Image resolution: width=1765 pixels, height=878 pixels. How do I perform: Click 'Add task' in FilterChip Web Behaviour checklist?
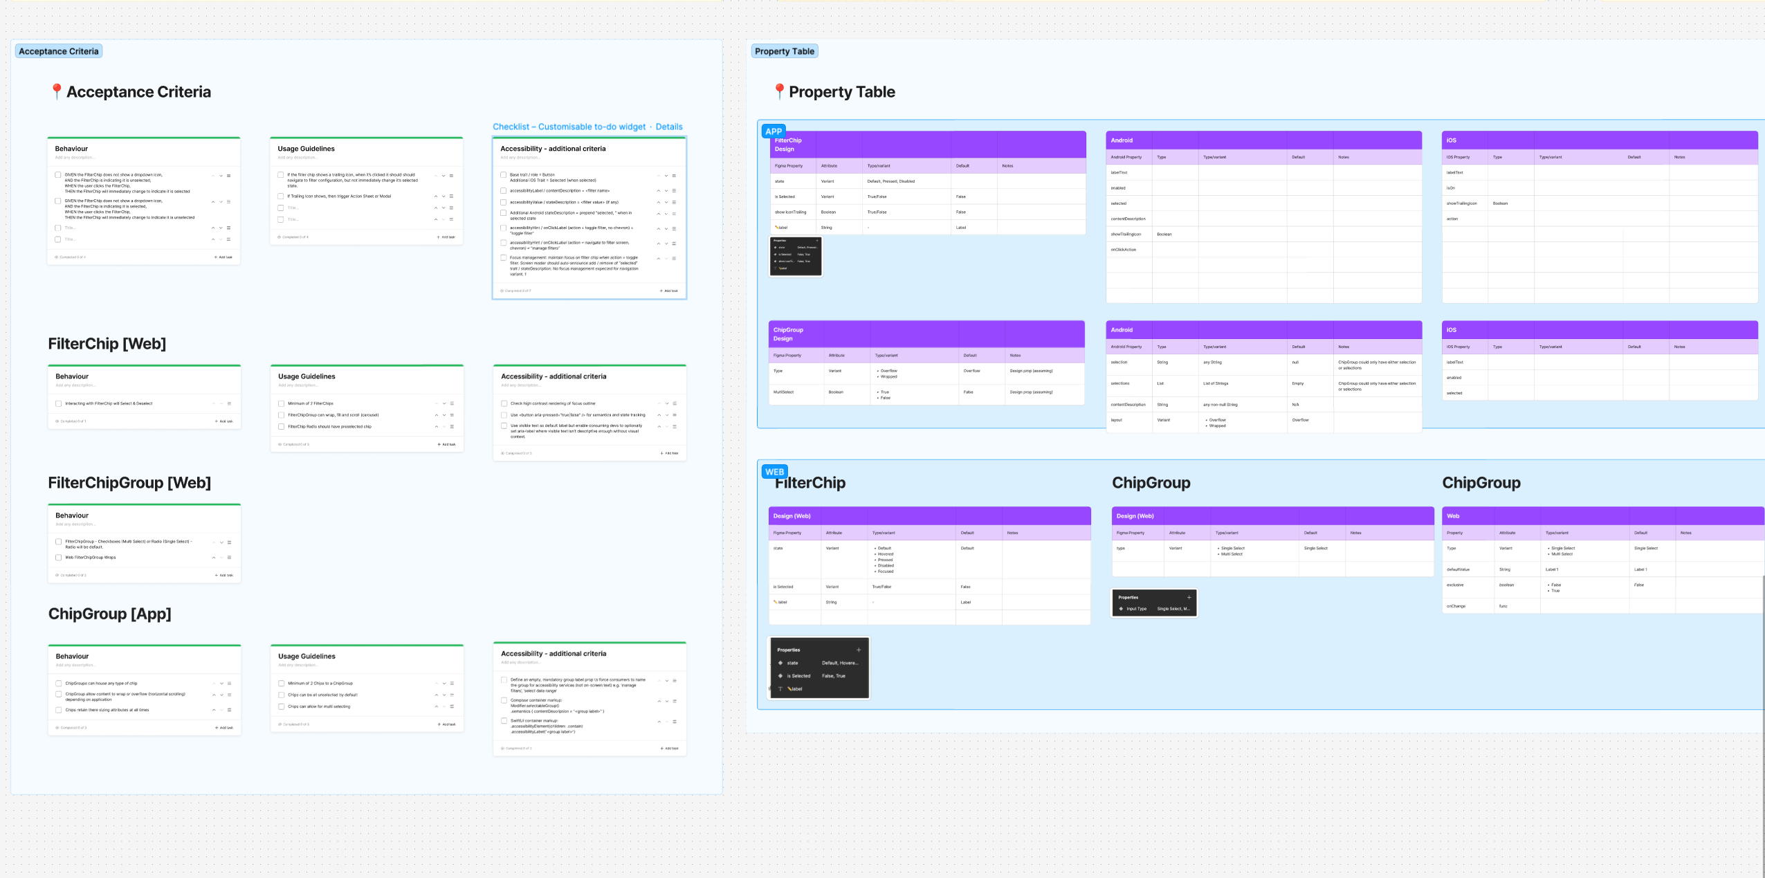[x=223, y=421]
